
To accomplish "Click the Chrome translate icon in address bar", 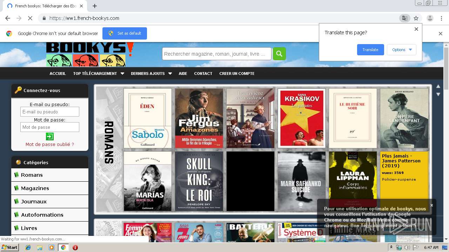I will click(404, 18).
